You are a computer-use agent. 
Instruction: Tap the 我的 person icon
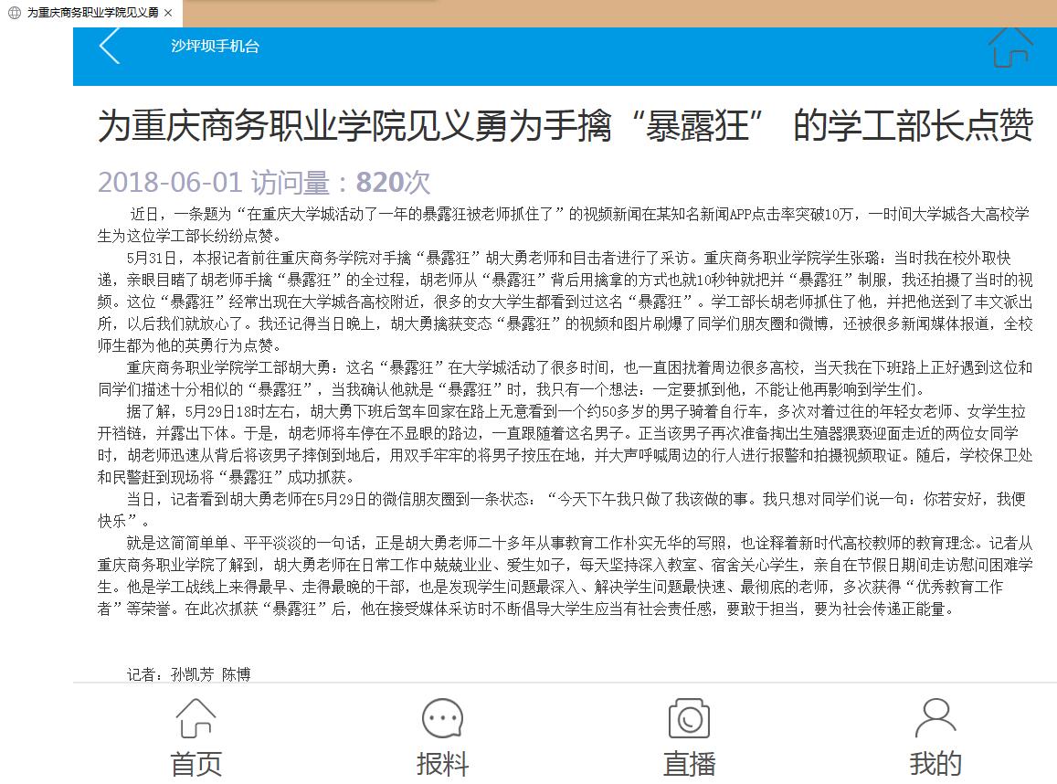(935, 718)
